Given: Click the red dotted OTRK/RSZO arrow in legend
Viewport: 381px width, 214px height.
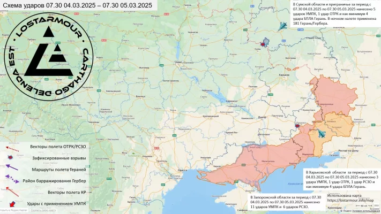Looking at the screenshot, I should click(12, 148).
